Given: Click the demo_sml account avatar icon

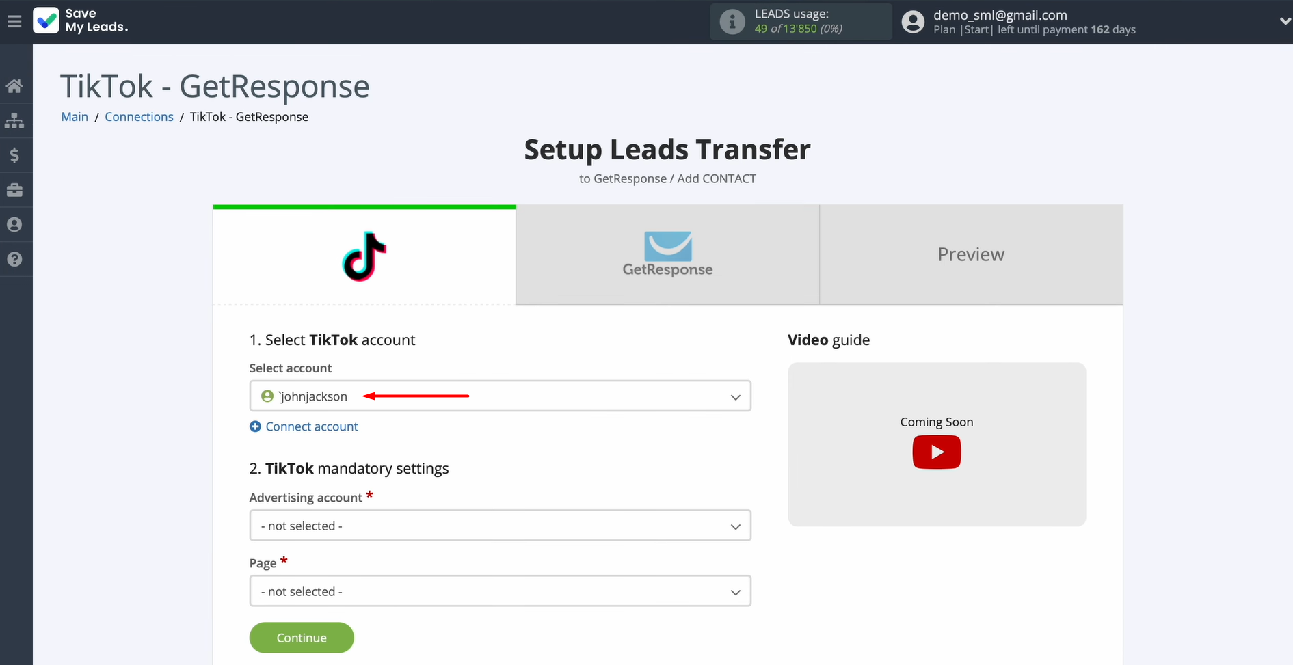Looking at the screenshot, I should click(x=912, y=21).
